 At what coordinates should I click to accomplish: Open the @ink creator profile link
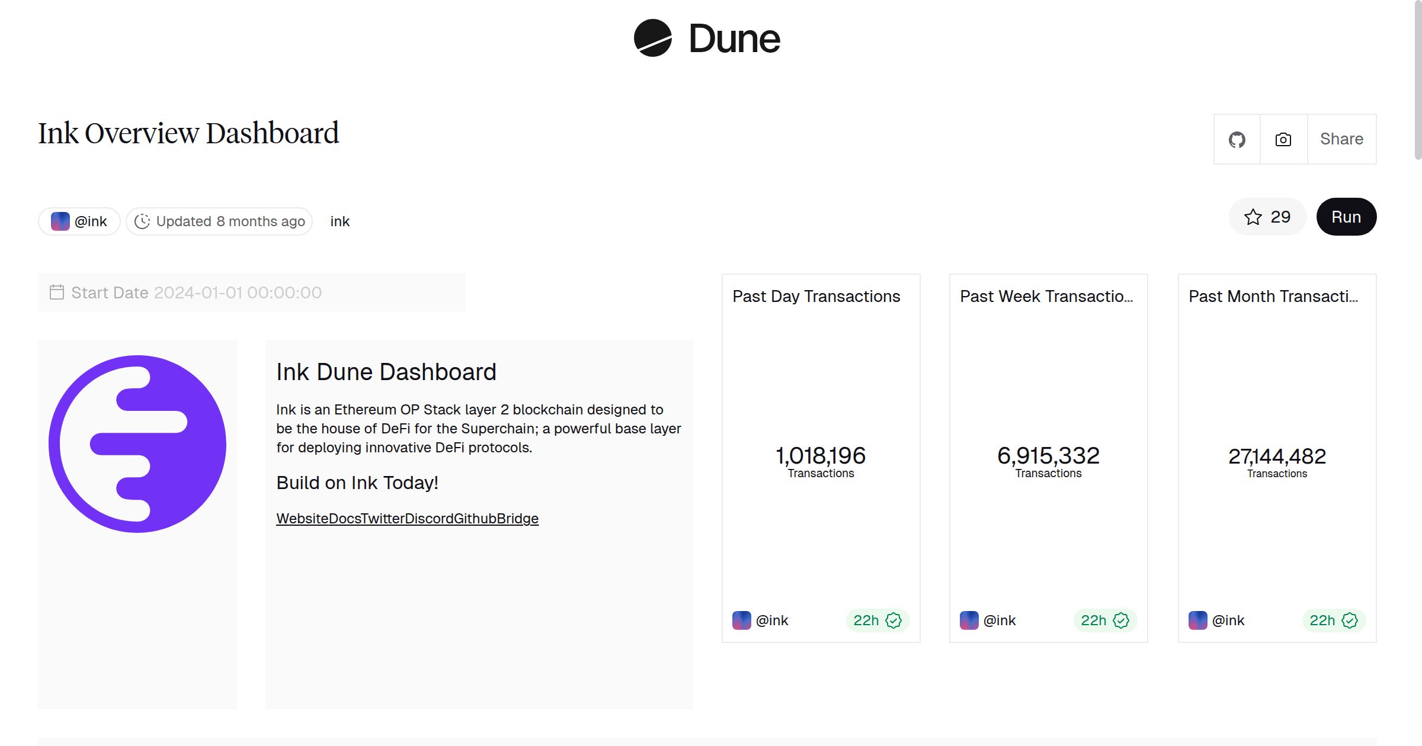tap(90, 221)
